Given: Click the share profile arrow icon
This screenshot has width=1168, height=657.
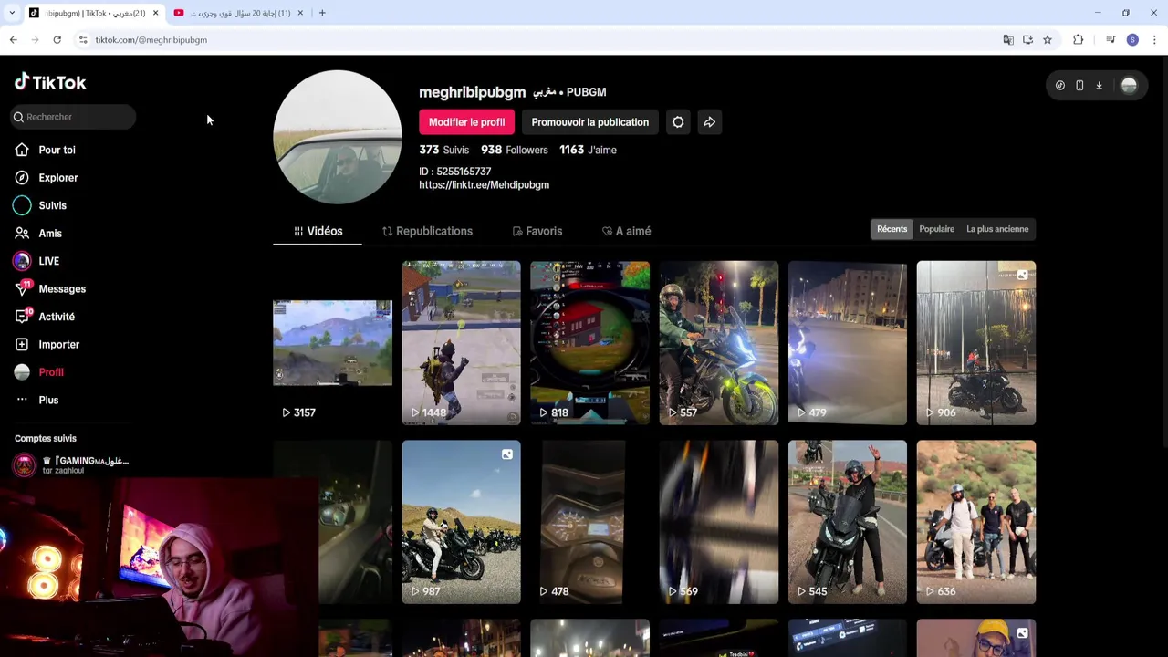Looking at the screenshot, I should [709, 122].
